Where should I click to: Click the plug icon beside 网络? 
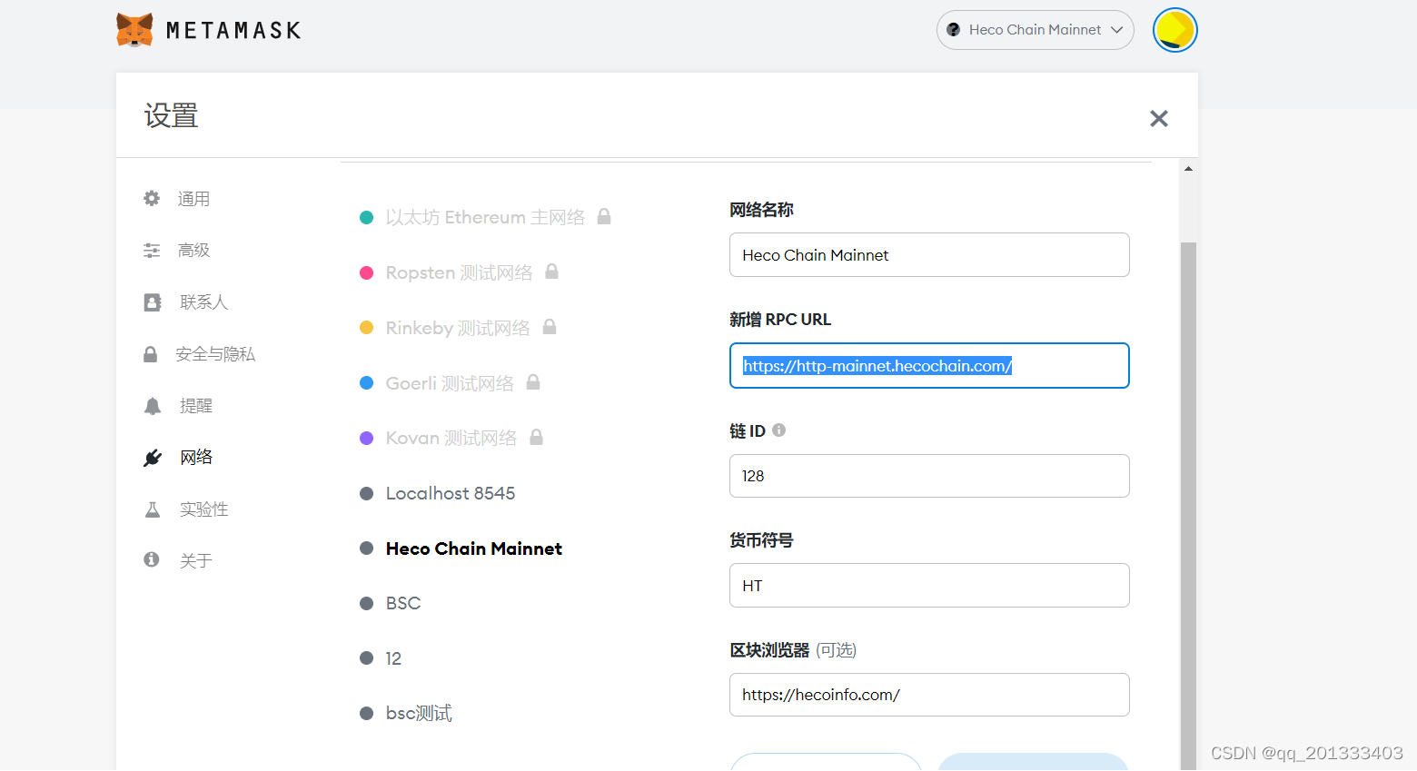(x=153, y=458)
